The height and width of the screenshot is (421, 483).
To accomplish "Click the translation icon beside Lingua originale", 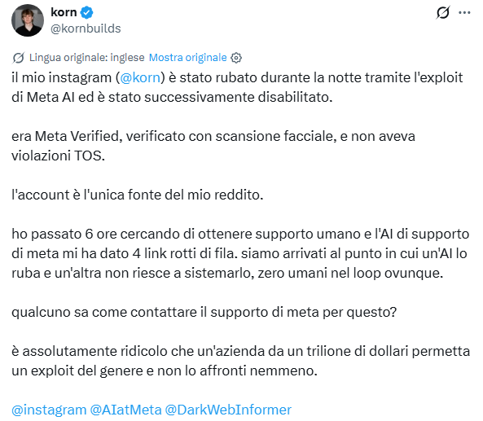I will [19, 58].
